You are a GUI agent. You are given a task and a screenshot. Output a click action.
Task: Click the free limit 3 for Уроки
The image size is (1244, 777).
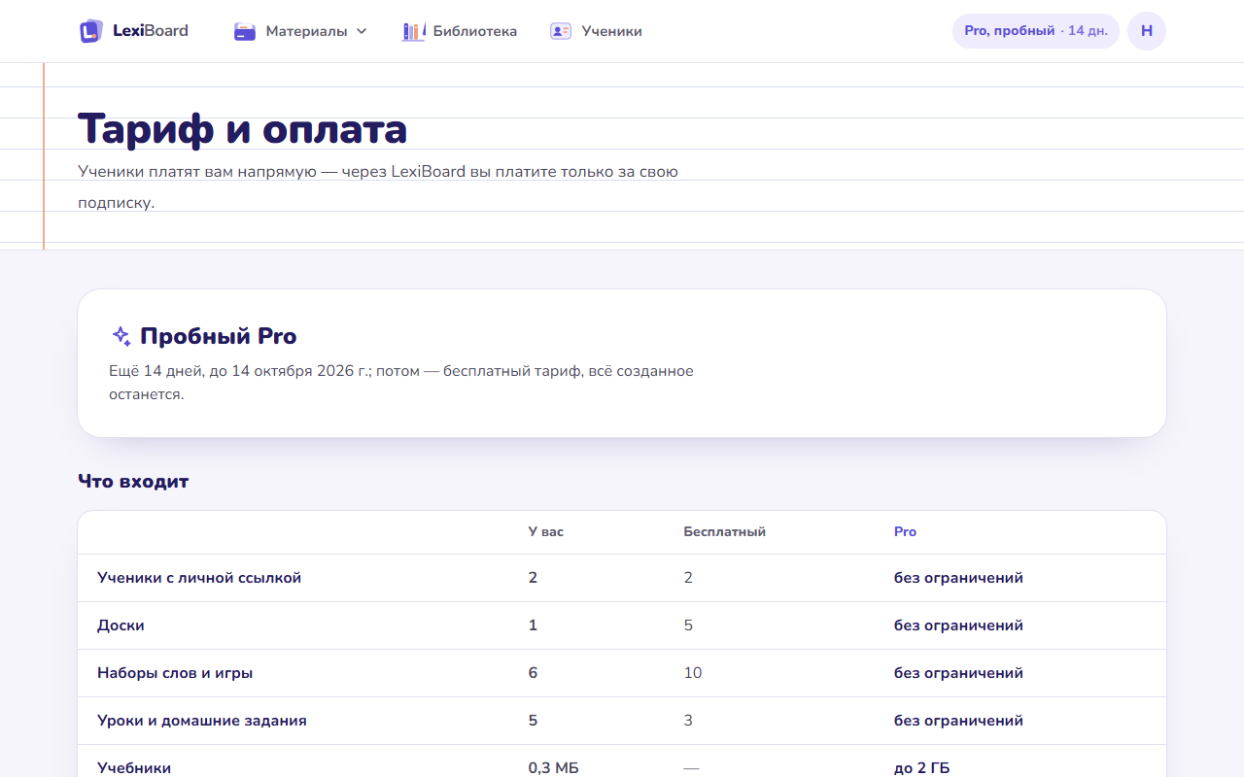point(688,721)
